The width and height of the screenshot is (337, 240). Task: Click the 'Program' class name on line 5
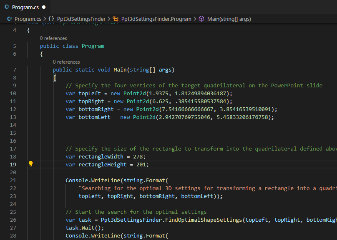click(x=93, y=46)
